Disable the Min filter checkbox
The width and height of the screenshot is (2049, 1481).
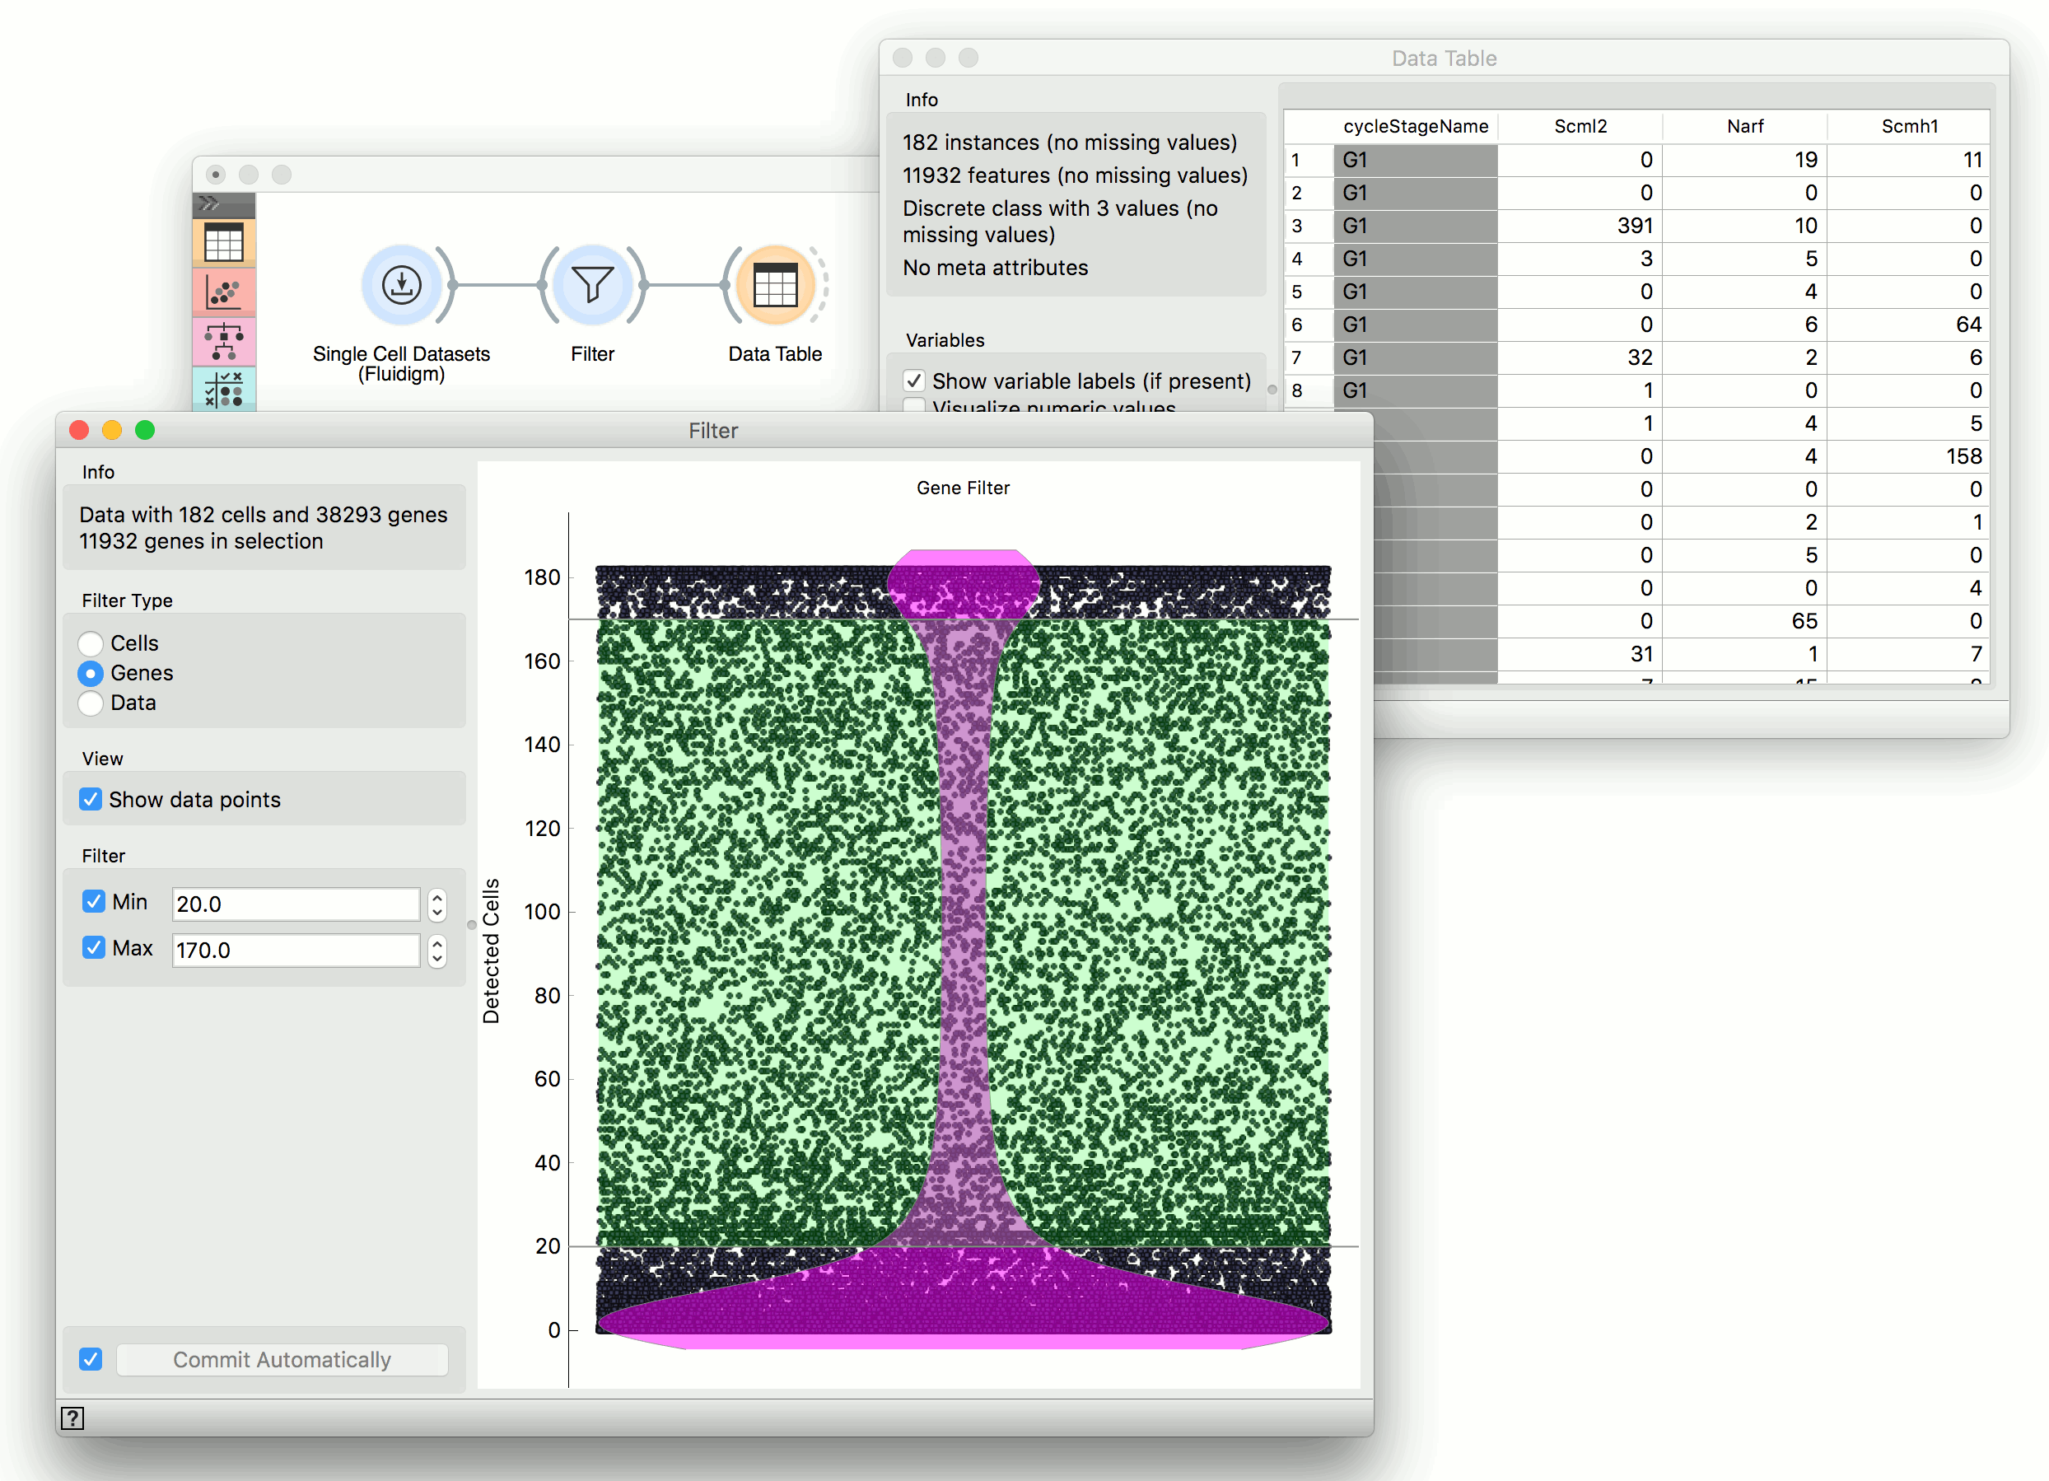(x=94, y=901)
